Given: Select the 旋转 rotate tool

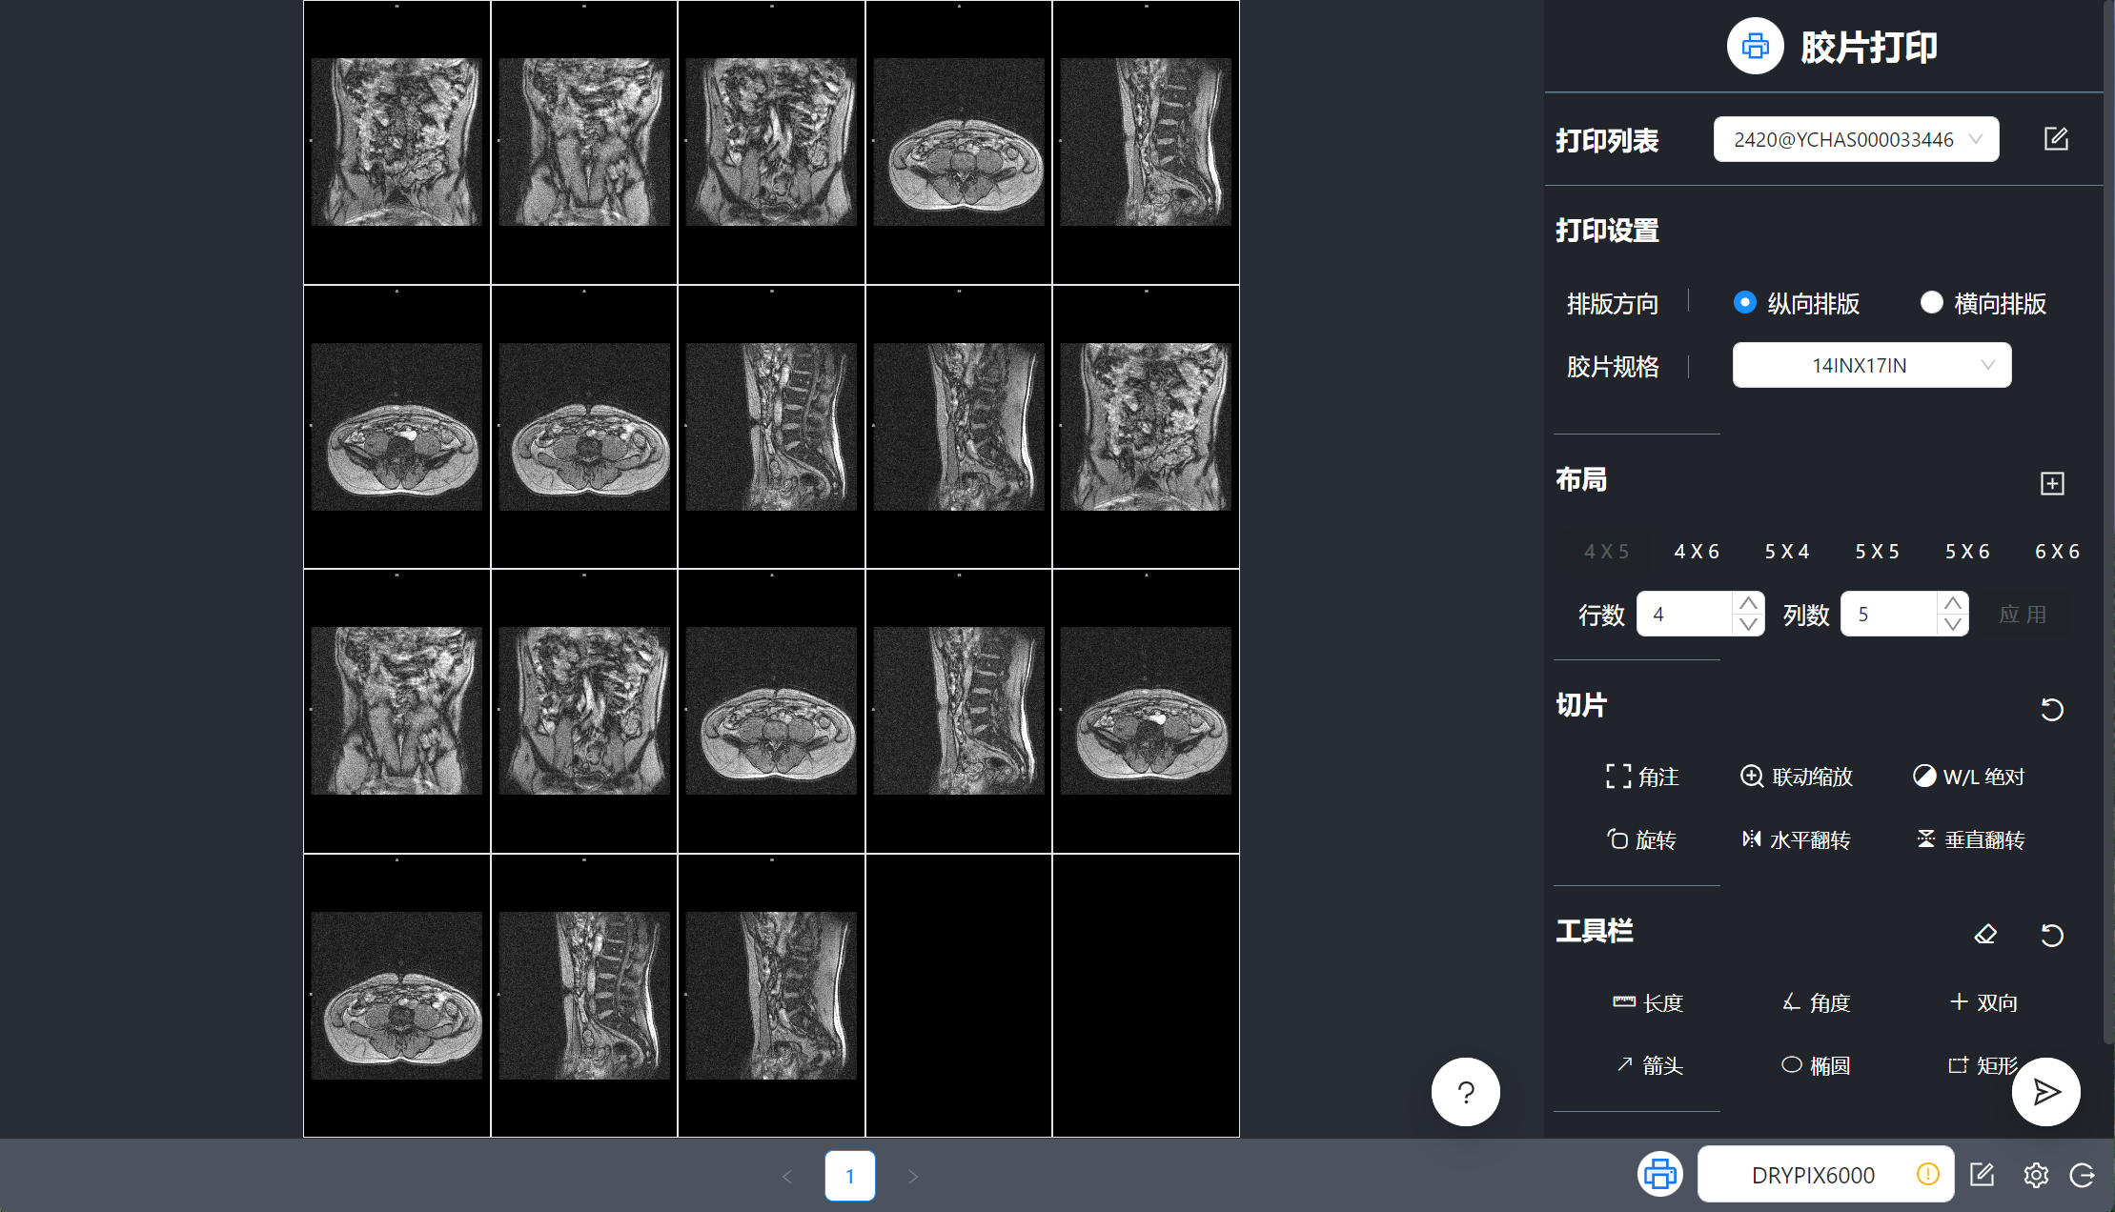Looking at the screenshot, I should (x=1642, y=839).
